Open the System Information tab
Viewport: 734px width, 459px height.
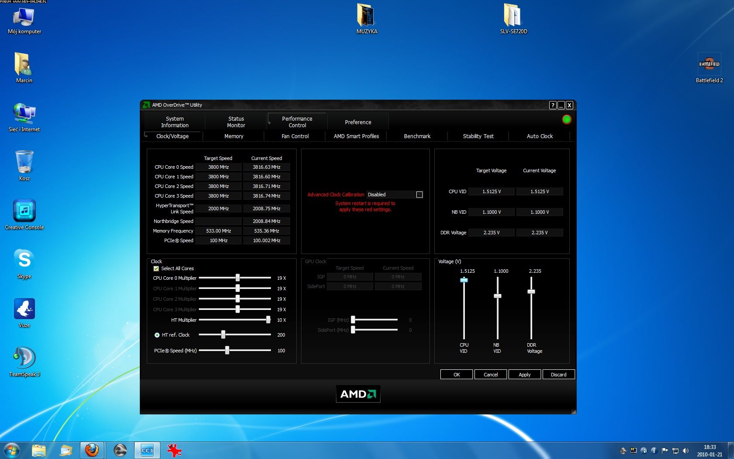point(175,122)
